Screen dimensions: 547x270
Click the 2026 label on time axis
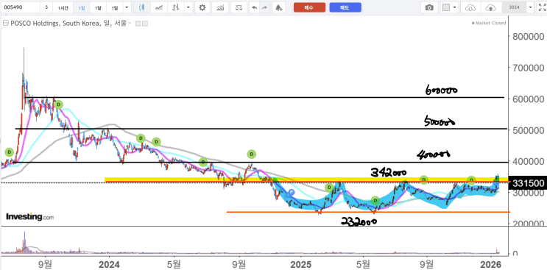tap(491, 265)
